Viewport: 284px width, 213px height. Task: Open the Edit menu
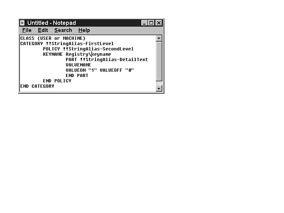43,30
